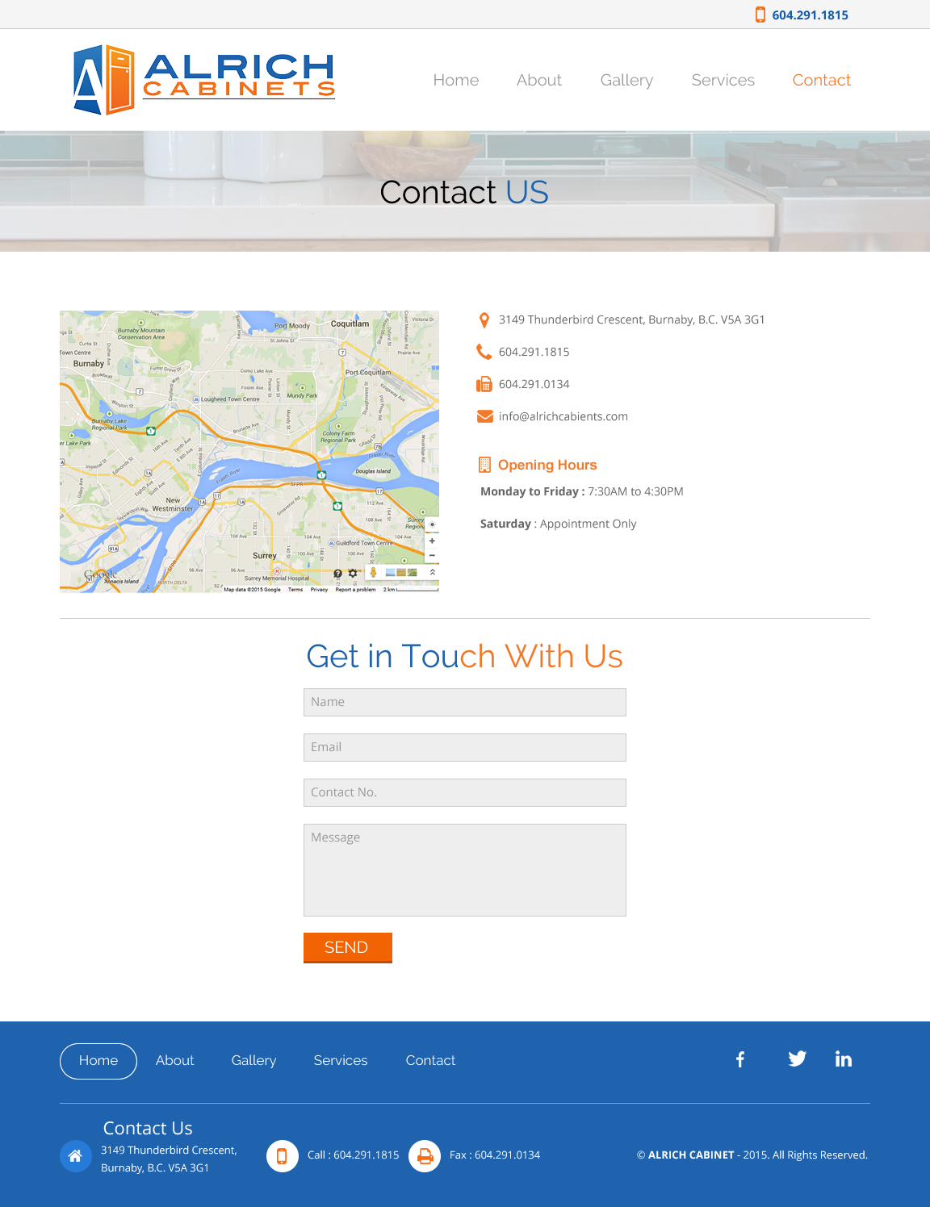Screen dimensions: 930x1207
Task: Open the LinkedIn icon in the footer
Action: pos(844,1059)
